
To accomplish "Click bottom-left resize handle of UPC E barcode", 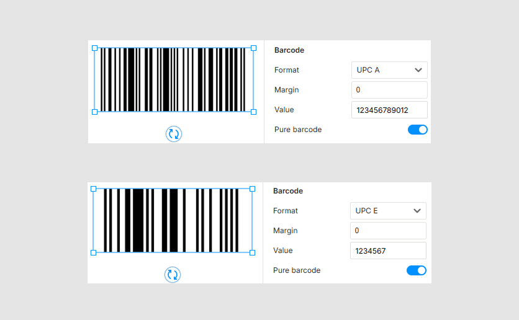I will (x=93, y=253).
